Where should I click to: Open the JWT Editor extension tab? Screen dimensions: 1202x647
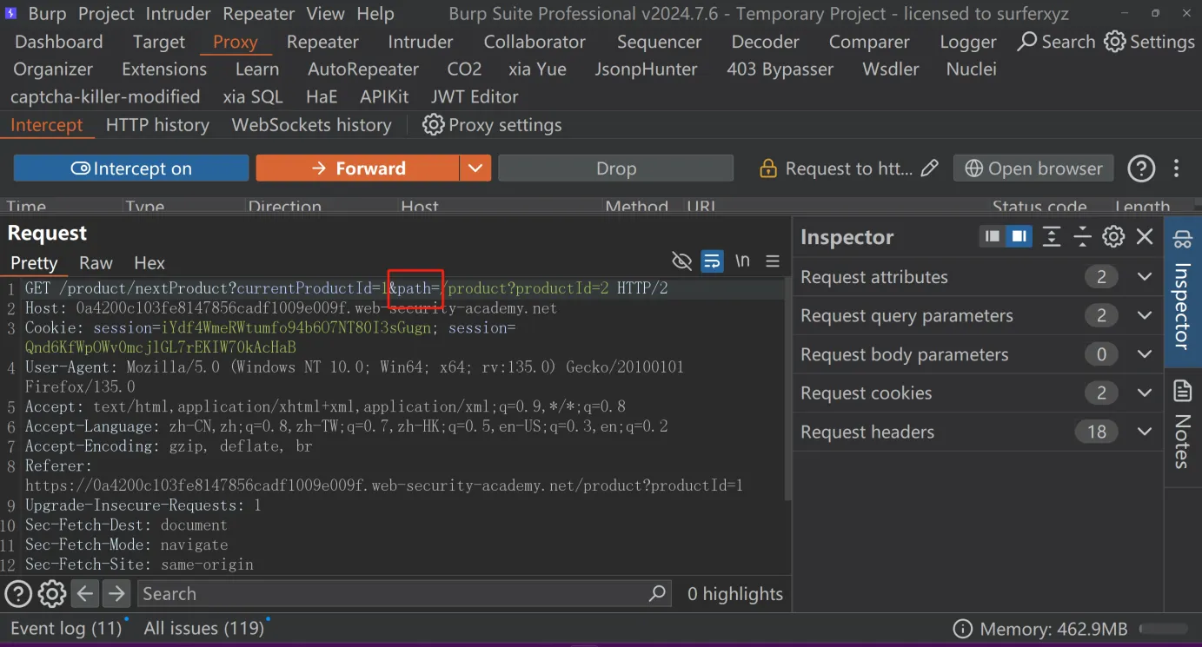click(x=475, y=96)
